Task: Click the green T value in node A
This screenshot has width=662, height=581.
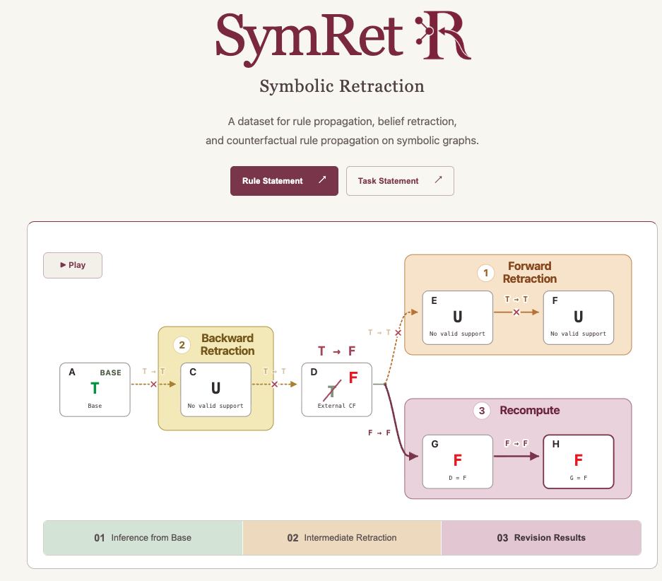Action: click(x=95, y=388)
